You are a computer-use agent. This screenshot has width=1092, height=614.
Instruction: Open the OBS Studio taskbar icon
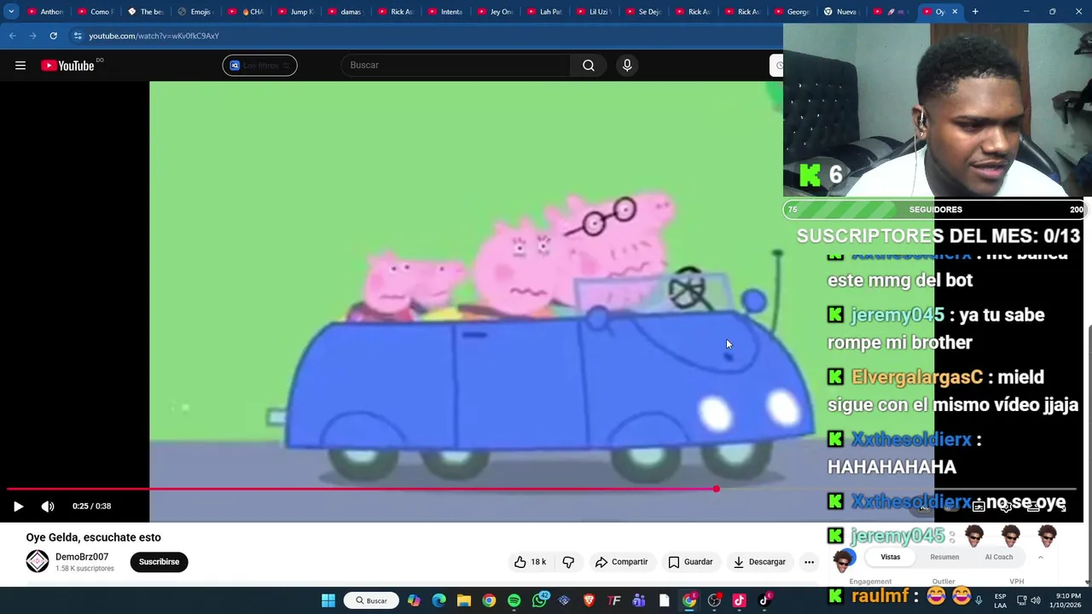[x=714, y=600]
